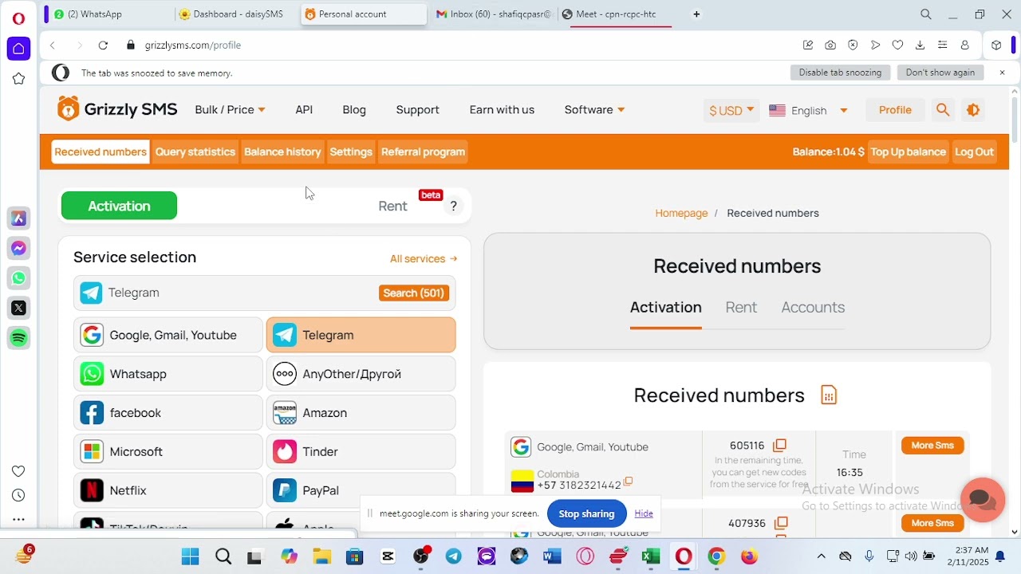Open Telegram from the Windows taskbar
Image resolution: width=1021 pixels, height=574 pixels.
click(454, 556)
